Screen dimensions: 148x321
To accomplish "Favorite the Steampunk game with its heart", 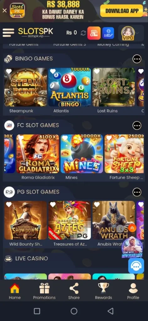I will click(x=9, y=71).
